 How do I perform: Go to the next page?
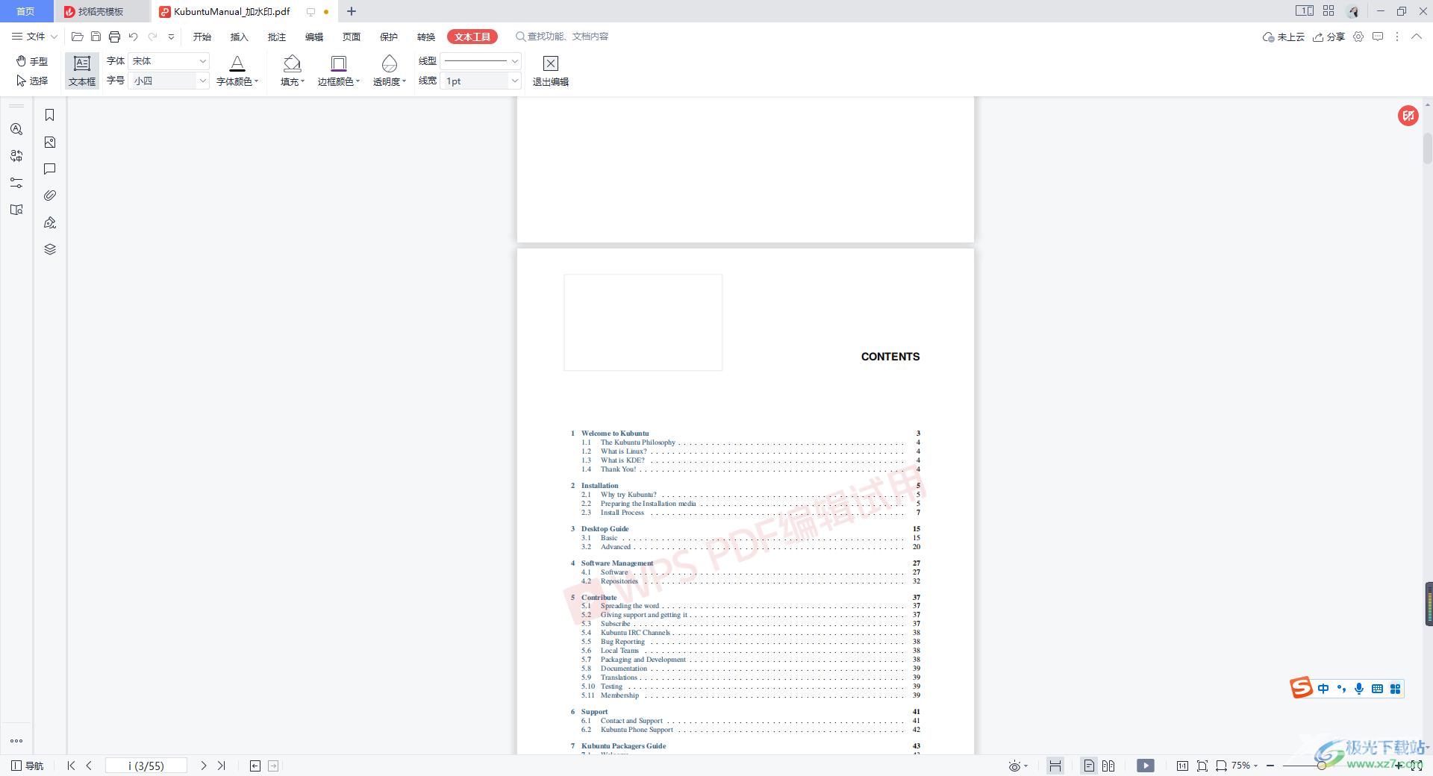pos(203,766)
